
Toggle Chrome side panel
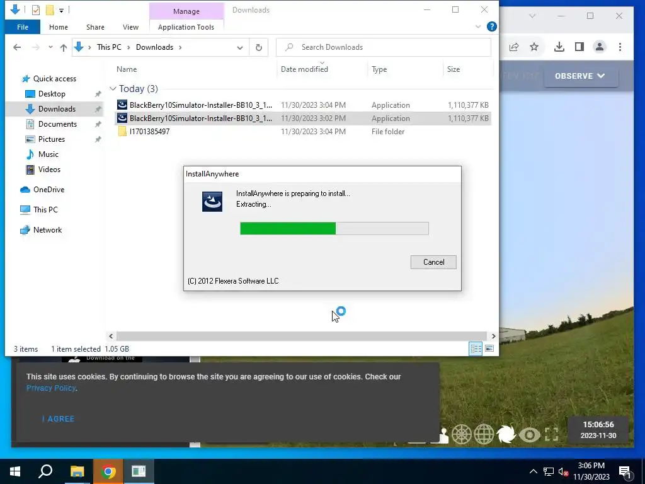(x=579, y=47)
